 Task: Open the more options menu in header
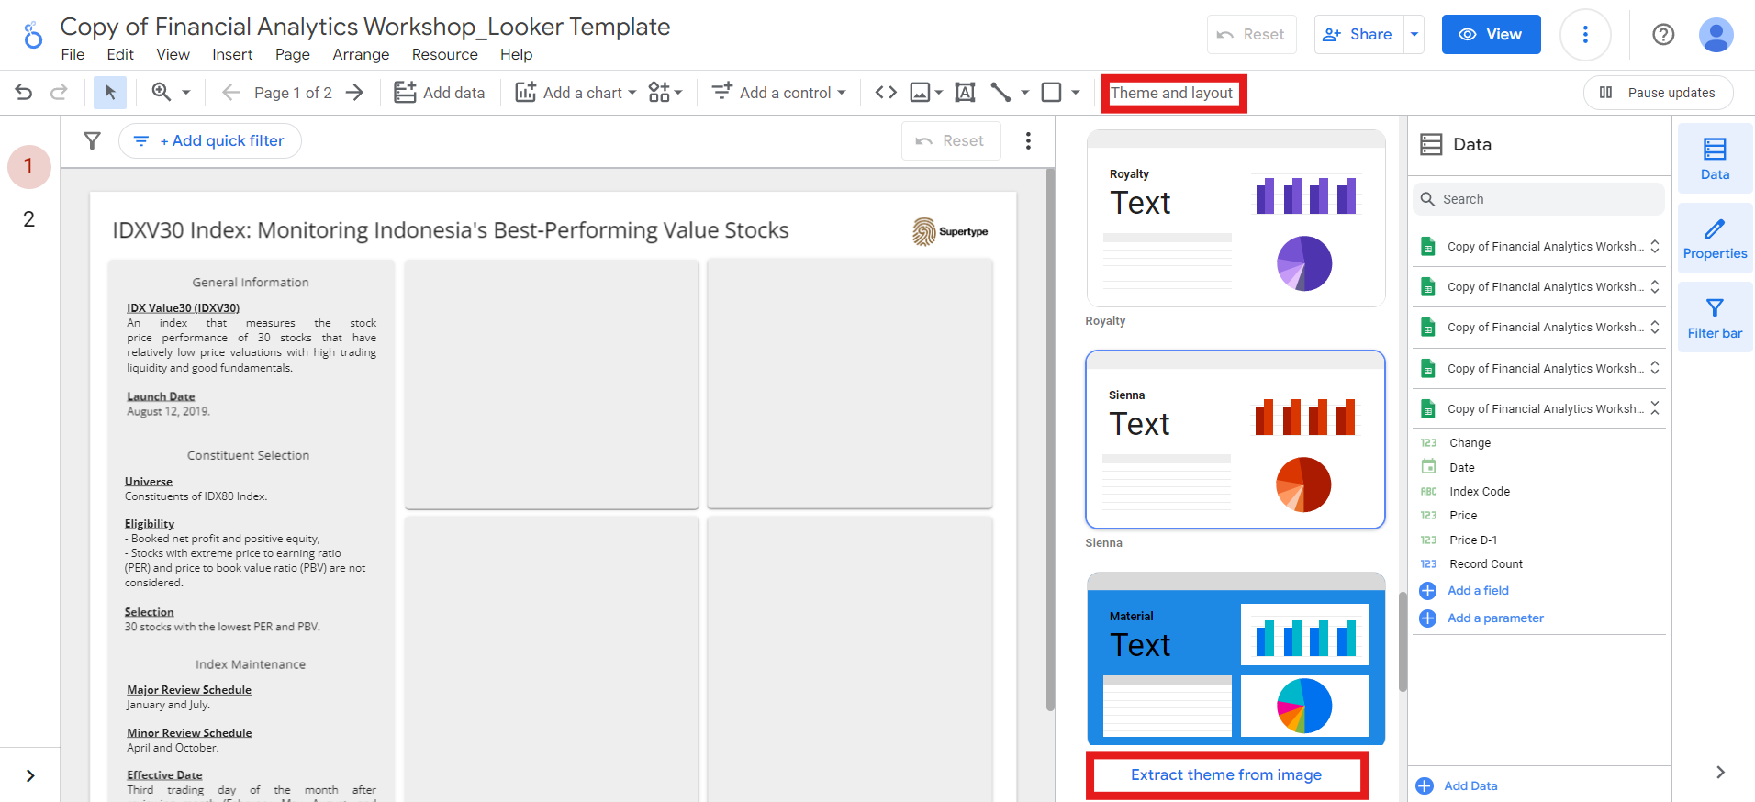tap(1585, 35)
